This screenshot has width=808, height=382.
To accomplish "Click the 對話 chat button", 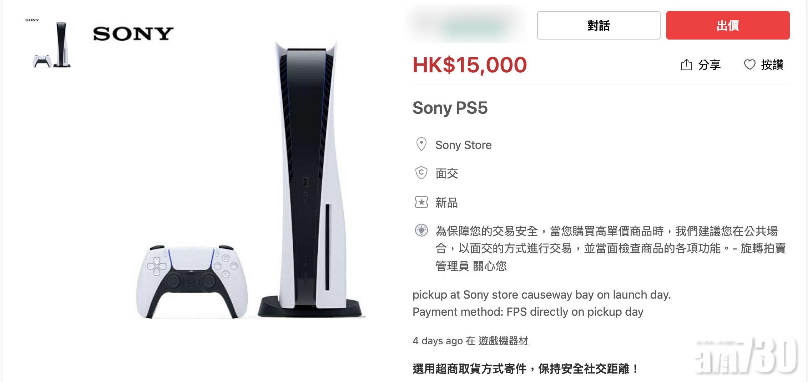I will click(599, 25).
